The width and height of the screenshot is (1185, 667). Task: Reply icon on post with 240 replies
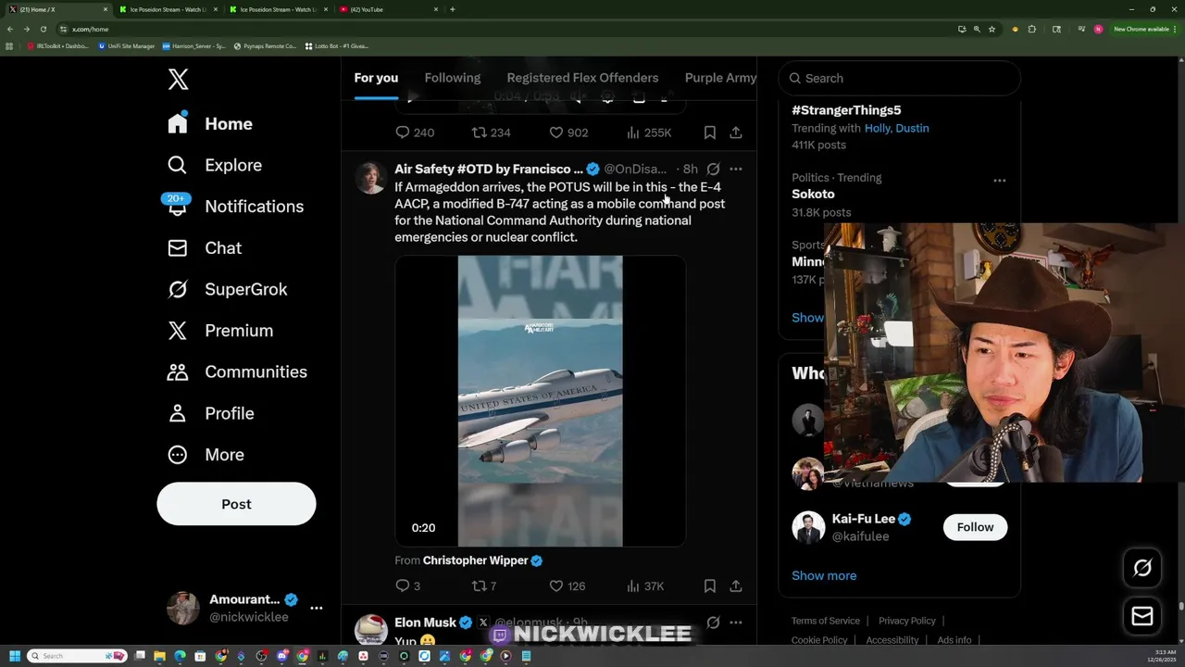tap(403, 132)
